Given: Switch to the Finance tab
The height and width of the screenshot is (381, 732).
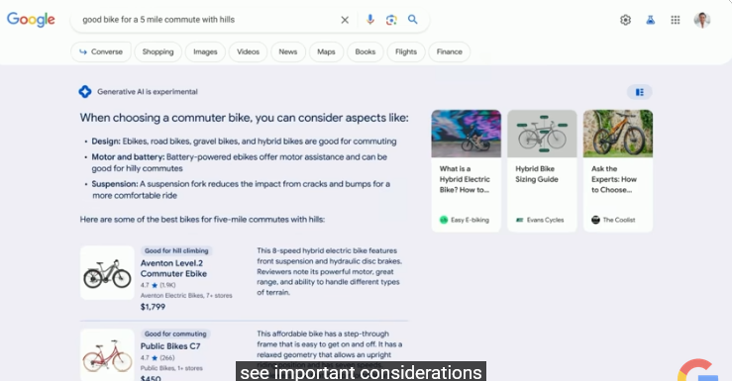Looking at the screenshot, I should (449, 51).
